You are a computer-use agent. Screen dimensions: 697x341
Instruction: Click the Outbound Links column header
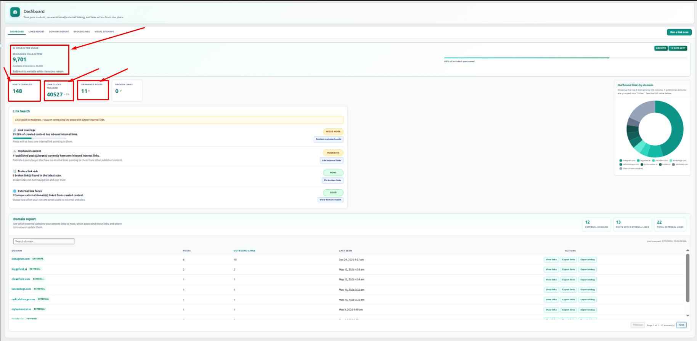244,251
